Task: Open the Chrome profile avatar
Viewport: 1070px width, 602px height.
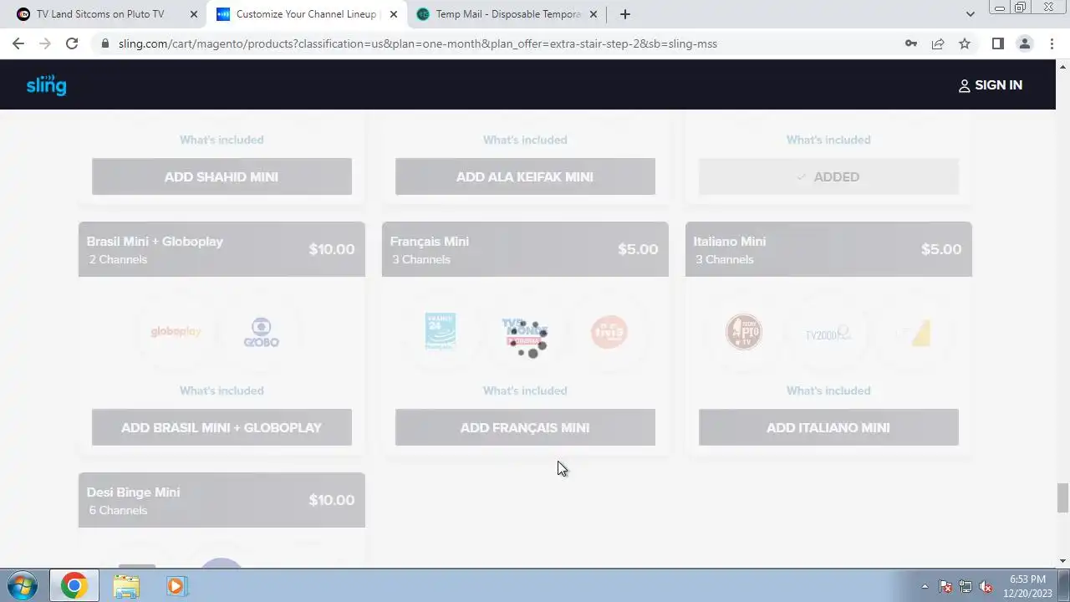Action: [x=1024, y=43]
